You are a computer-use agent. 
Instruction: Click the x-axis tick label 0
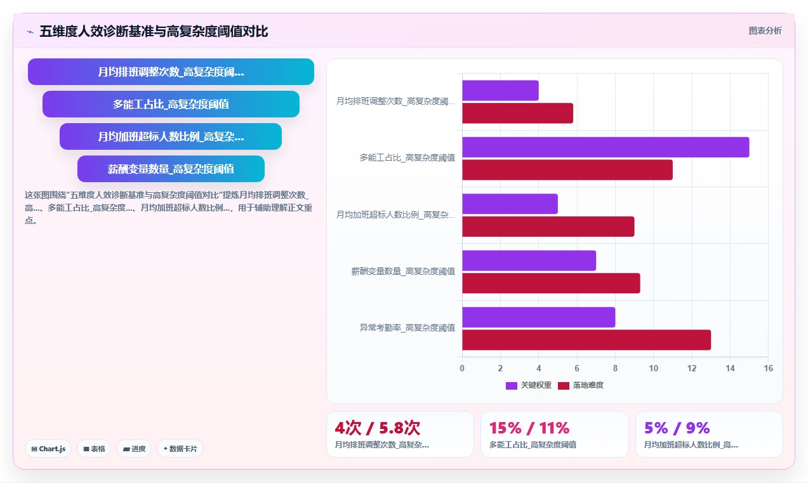click(x=462, y=368)
